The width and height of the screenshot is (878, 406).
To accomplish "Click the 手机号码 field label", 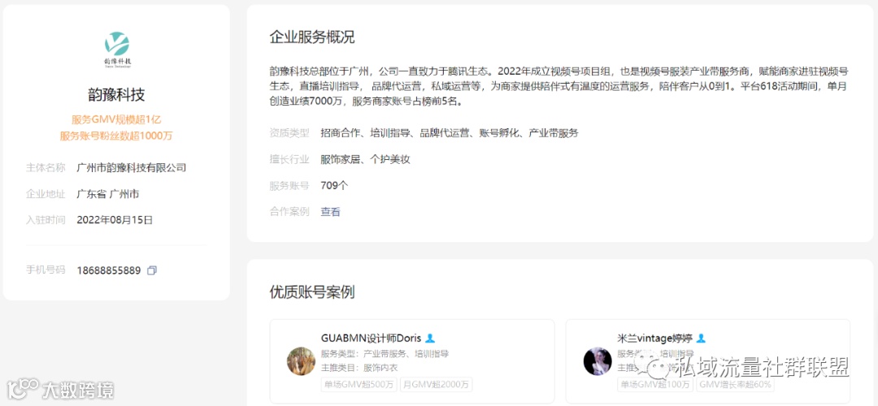I will [46, 270].
